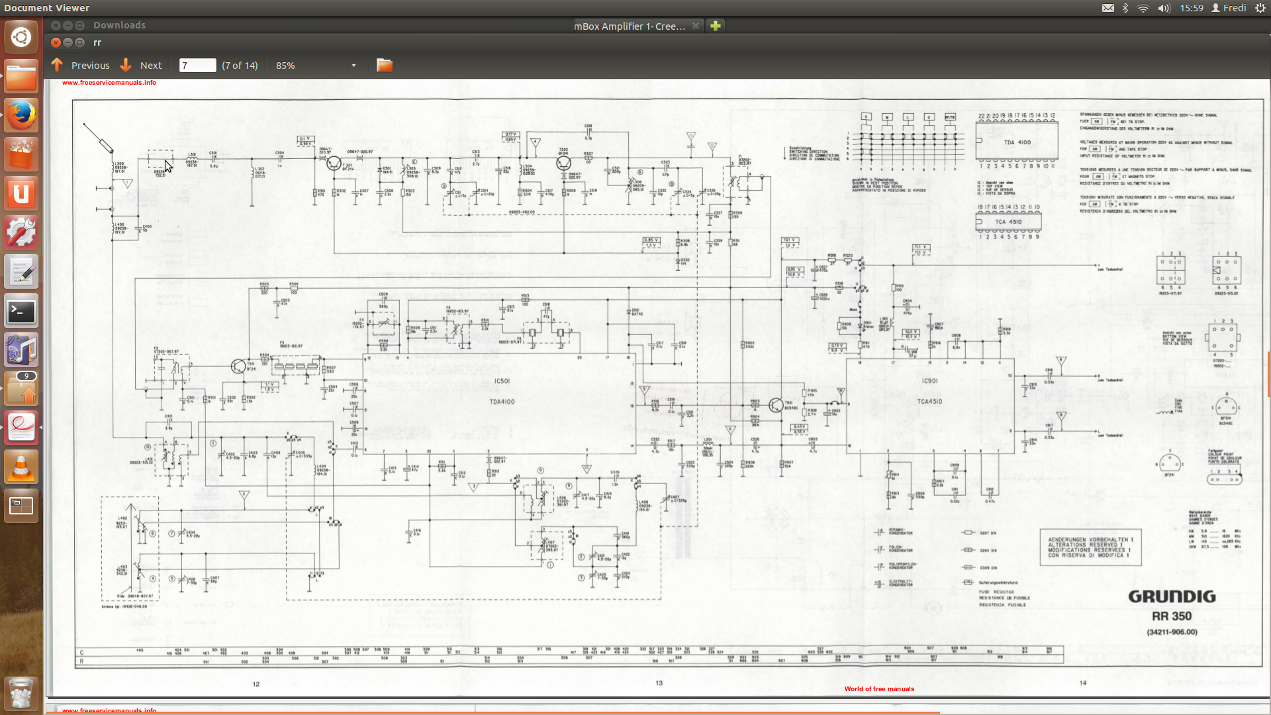Open Ubuntu Software Center shopping bag icon
The image size is (1271, 715).
[21, 154]
